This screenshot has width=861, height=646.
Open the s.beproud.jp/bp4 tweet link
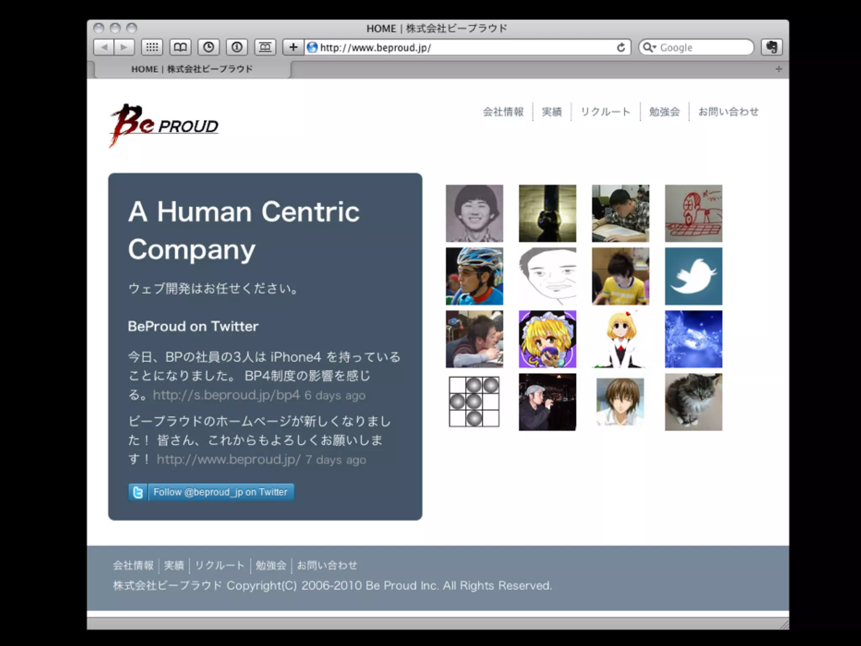(x=226, y=395)
